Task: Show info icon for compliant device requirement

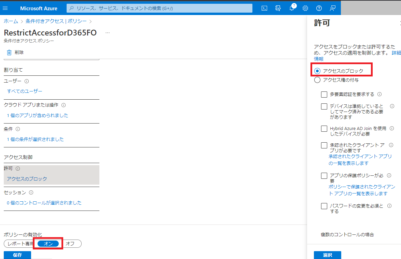Action: pyautogui.click(x=392, y=106)
